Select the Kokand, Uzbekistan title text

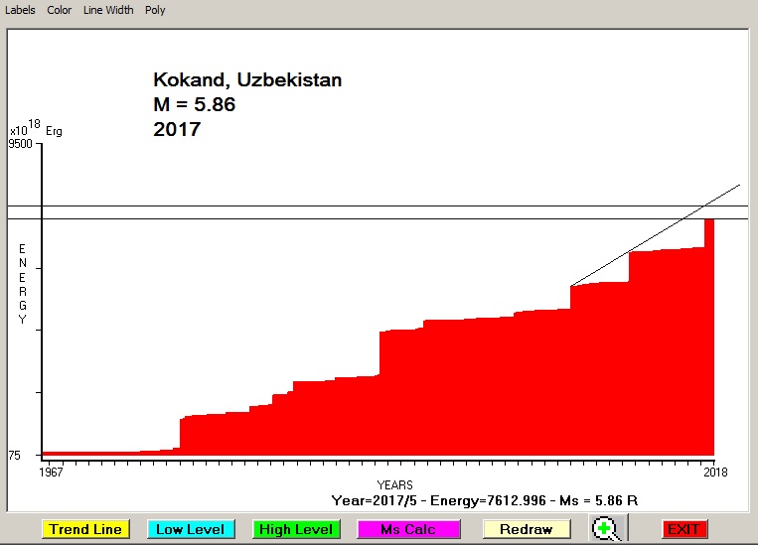tap(246, 80)
